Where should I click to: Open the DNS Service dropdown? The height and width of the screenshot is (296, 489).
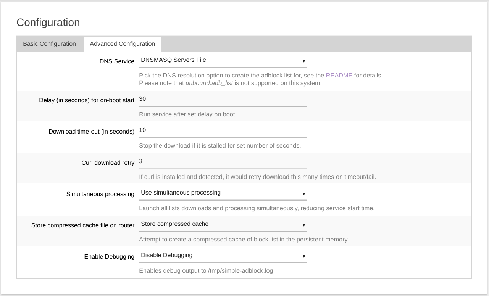coord(222,60)
